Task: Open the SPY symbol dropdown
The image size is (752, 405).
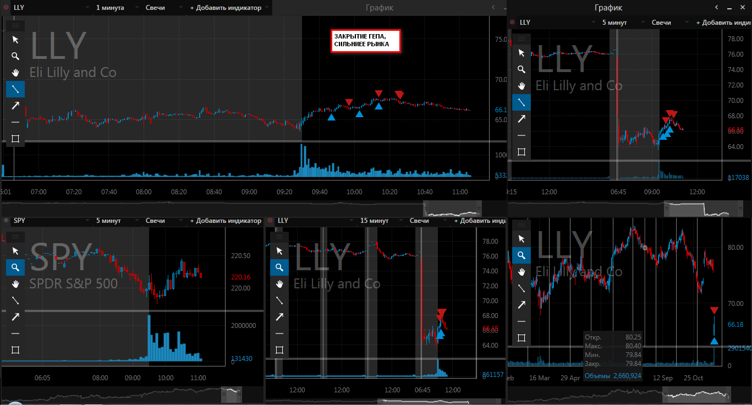Action: (x=52, y=221)
